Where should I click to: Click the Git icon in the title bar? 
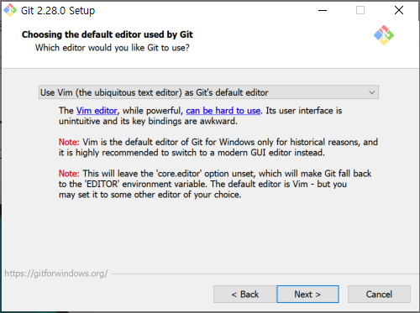tap(10, 10)
